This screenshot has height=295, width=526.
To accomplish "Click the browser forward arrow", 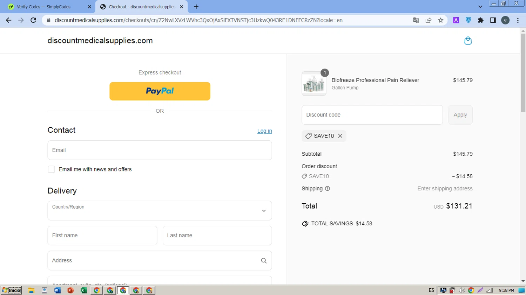I will point(21,20).
